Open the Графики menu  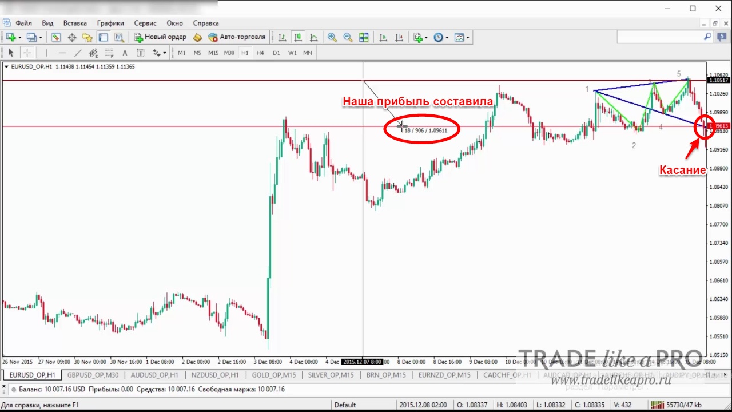point(110,23)
